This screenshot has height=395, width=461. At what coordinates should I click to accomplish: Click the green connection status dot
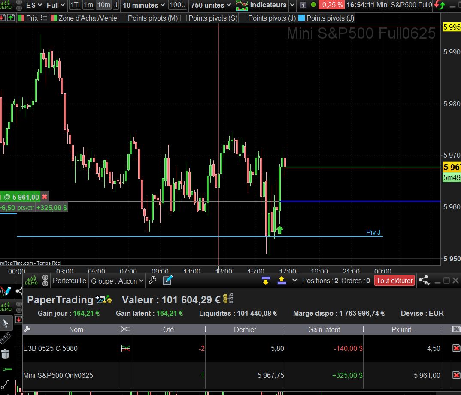point(313,5)
